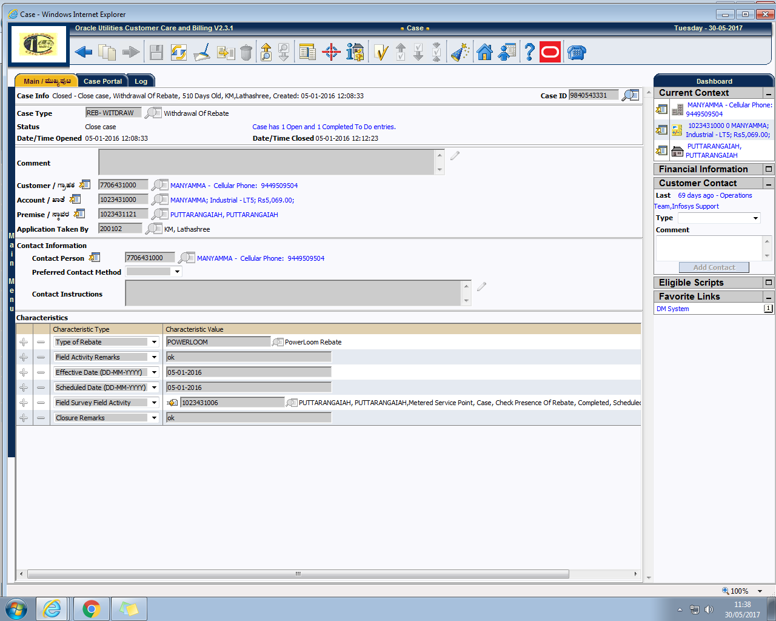The width and height of the screenshot is (776, 621).
Task: Click the Case ID input field
Action: [x=594, y=95]
